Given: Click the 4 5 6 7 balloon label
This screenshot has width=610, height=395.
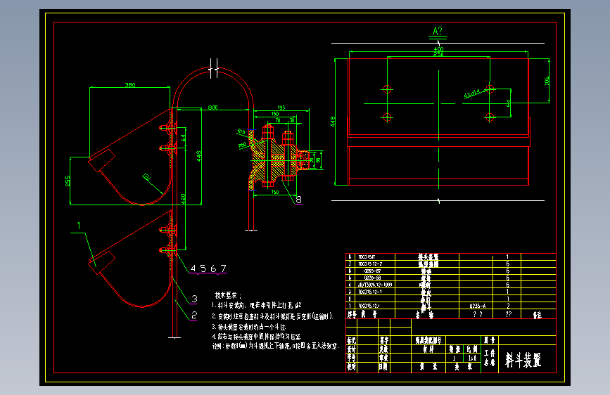Looking at the screenshot, I should pos(208,268).
